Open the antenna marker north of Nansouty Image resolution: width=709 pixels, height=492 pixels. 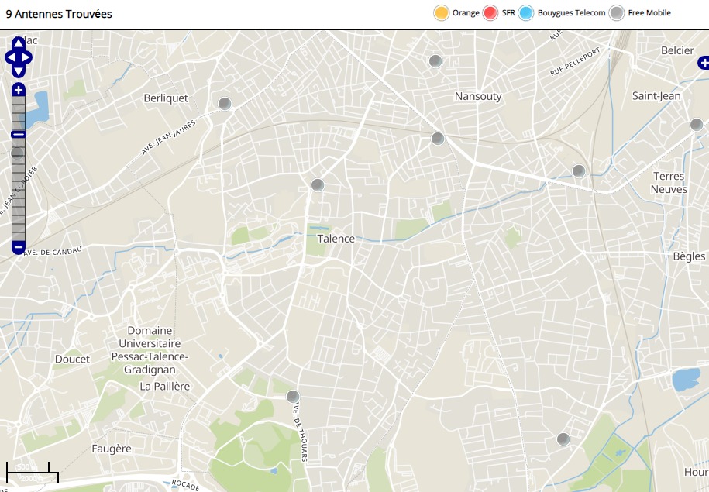point(435,61)
